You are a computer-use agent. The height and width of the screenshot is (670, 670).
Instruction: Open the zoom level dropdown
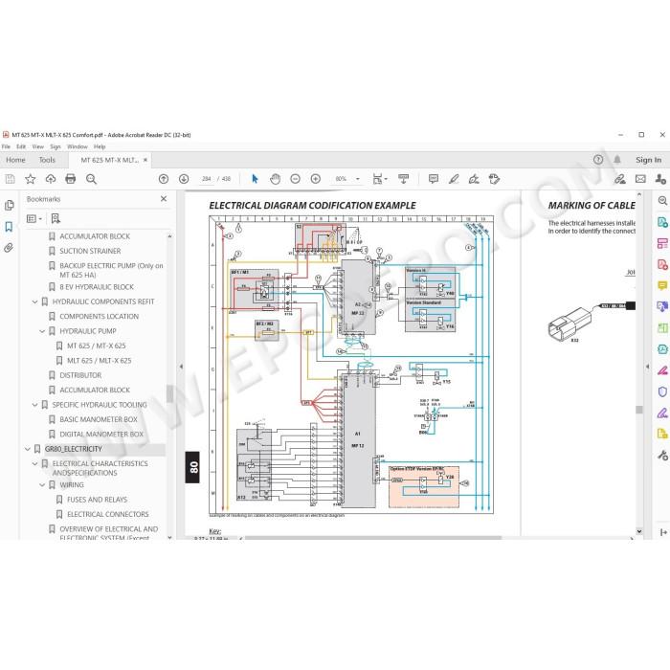(358, 179)
